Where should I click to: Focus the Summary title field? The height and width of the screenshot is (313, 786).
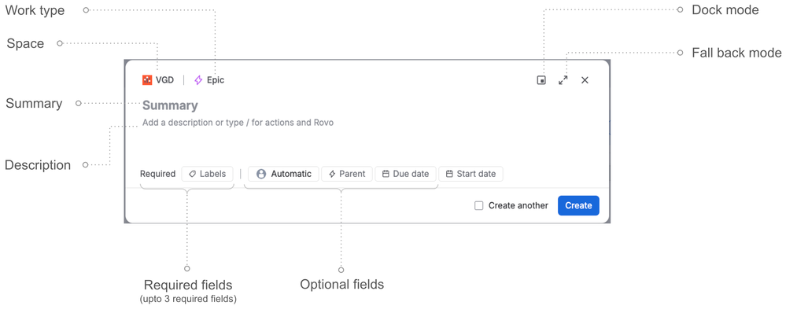(x=170, y=105)
